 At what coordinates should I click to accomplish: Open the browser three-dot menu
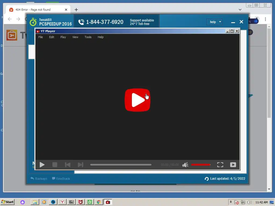click(265, 19)
